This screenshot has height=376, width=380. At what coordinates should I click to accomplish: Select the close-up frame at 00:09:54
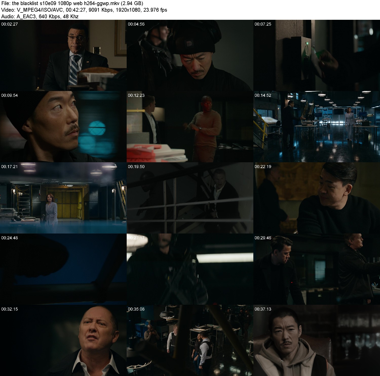63,127
